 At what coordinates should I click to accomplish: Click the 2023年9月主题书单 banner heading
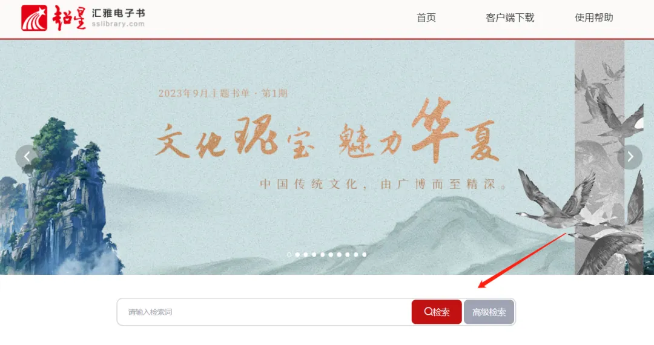223,93
